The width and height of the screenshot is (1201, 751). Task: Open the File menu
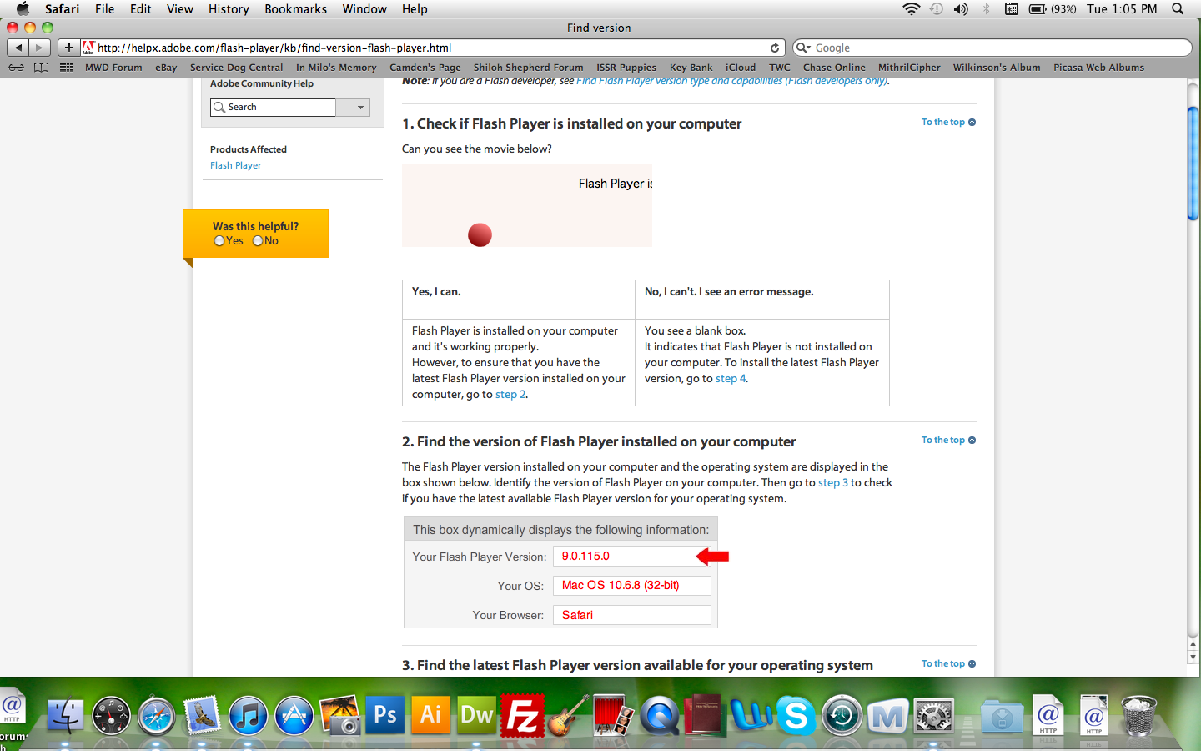coord(104,9)
